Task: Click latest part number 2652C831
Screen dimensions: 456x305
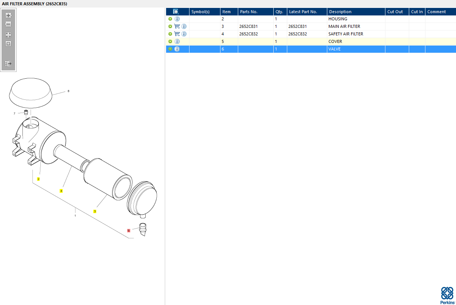Action: coord(297,26)
